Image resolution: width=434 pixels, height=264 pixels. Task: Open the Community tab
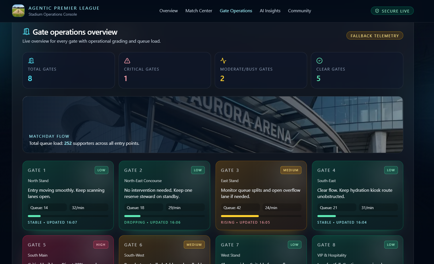coord(299,11)
